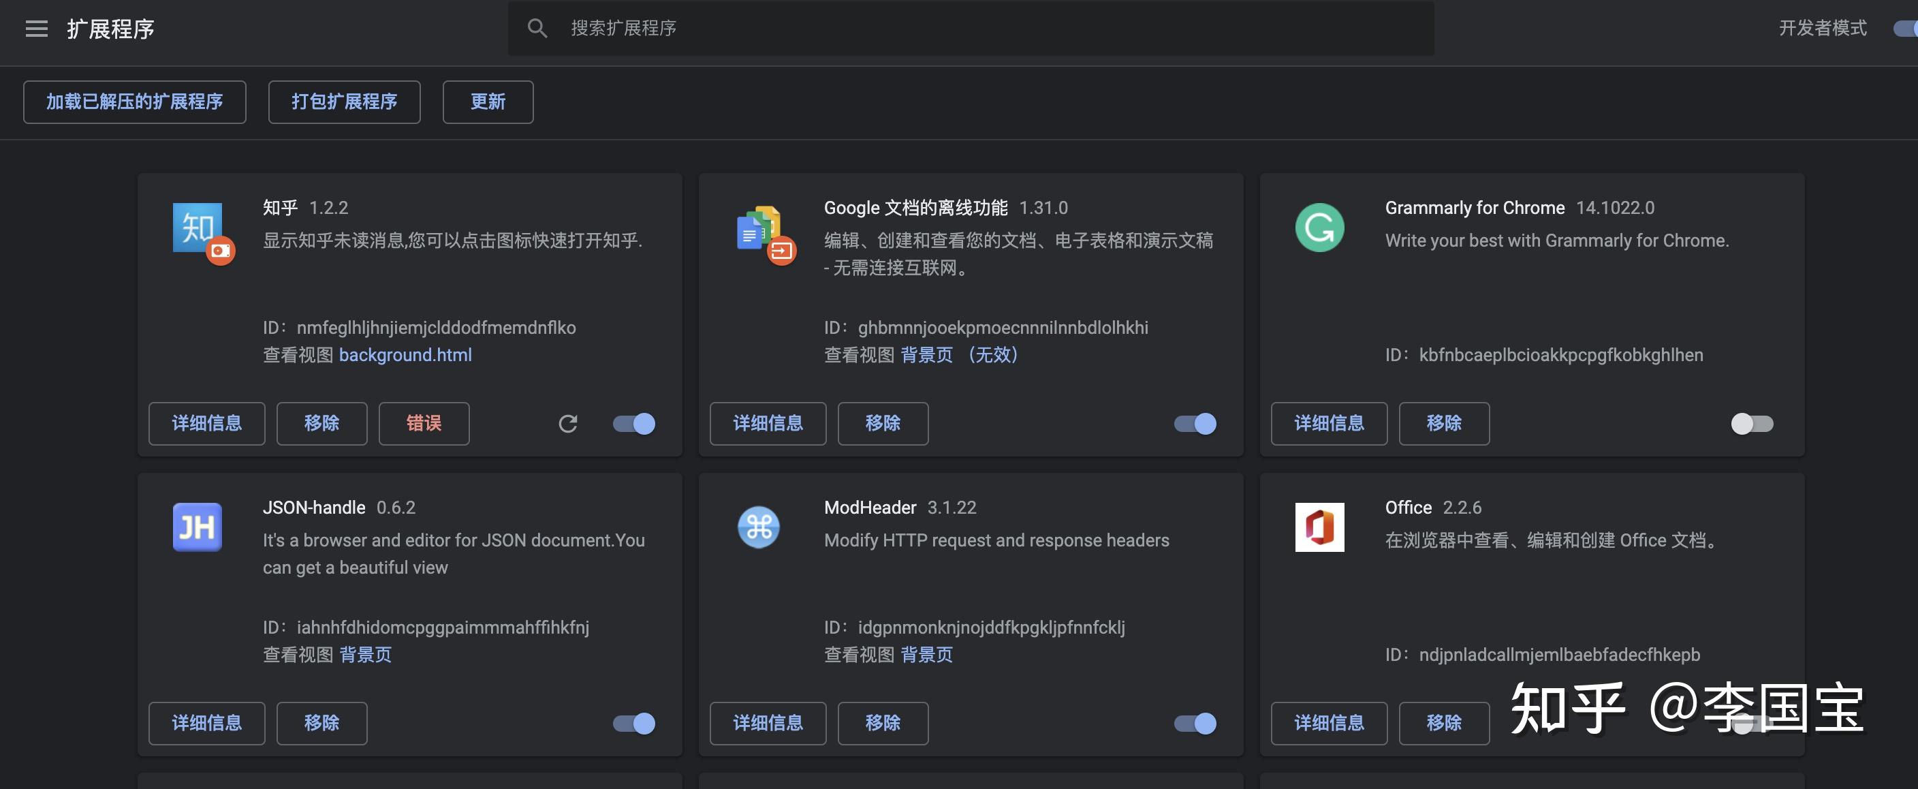Screen dimensions: 1918x789
Task: Enable the Grammarly for Chrome toggle
Action: pyautogui.click(x=1752, y=424)
